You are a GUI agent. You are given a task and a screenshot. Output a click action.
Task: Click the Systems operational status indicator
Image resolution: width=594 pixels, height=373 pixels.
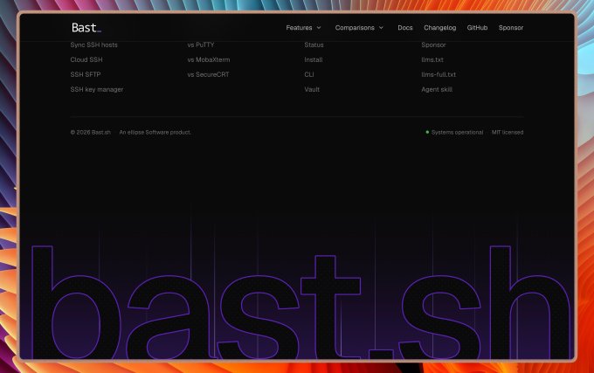(454, 132)
